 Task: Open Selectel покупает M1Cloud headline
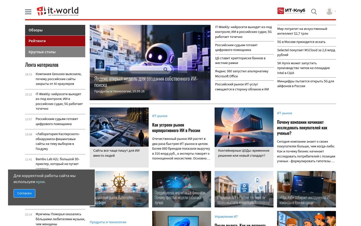306,52
